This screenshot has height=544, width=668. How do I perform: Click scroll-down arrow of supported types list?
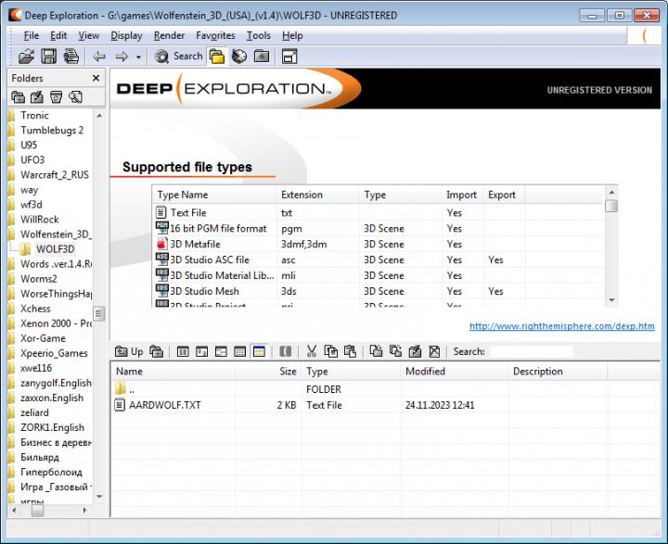coord(611,300)
